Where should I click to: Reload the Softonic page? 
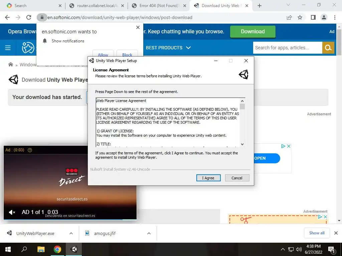tap(29, 17)
